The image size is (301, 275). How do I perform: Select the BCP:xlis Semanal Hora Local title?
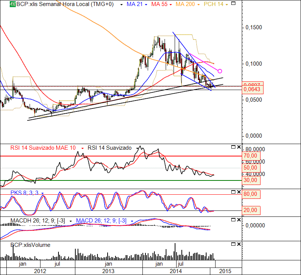tap(65, 4)
